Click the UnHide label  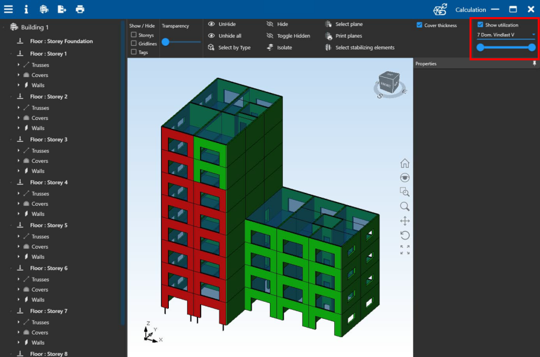pyautogui.click(x=227, y=24)
